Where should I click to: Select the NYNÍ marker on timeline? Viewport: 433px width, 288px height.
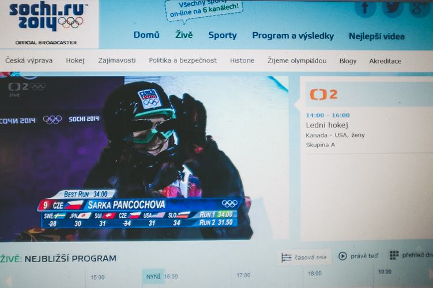pos(153,277)
